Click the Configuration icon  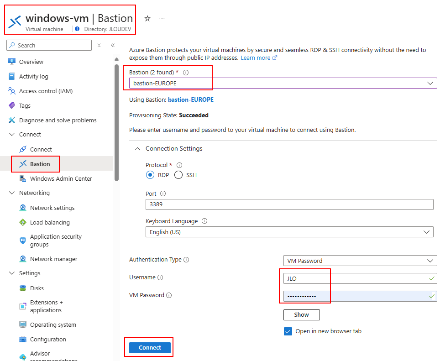[x=23, y=339]
